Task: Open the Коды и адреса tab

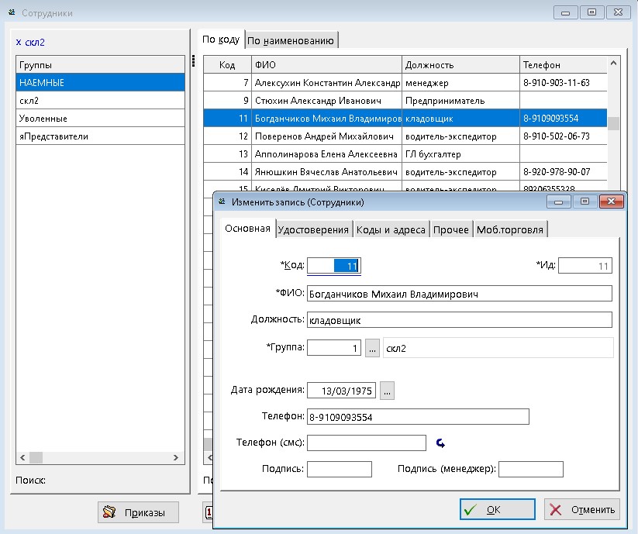Action: pyautogui.click(x=391, y=229)
